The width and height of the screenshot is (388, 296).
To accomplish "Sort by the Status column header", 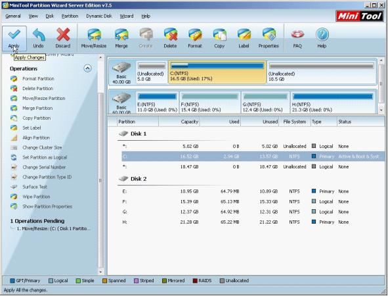I will [360, 122].
